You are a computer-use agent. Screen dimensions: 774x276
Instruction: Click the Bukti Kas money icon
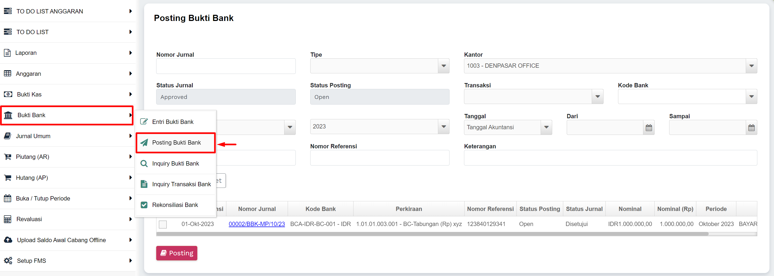(x=8, y=94)
